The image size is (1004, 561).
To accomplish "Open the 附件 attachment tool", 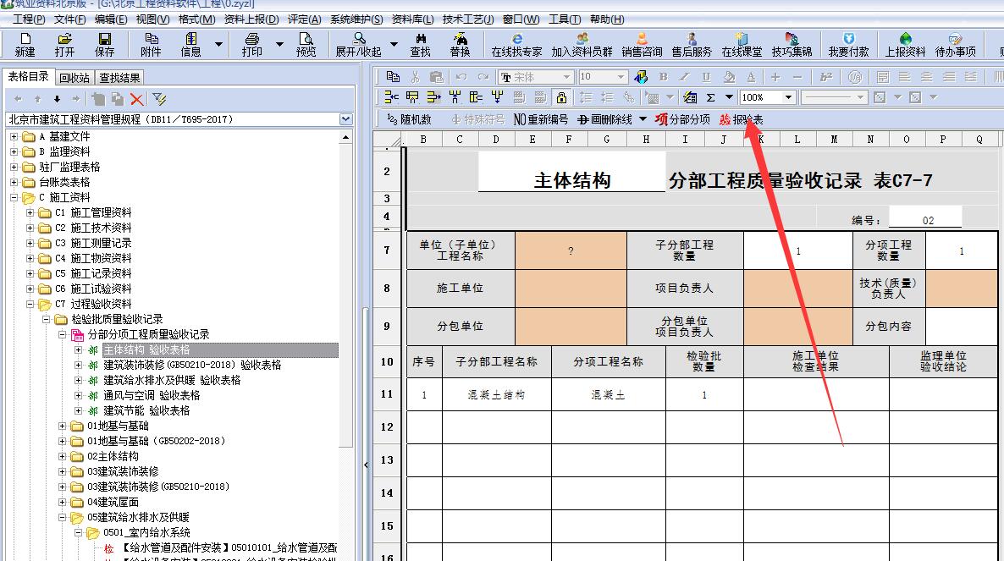I will (151, 44).
